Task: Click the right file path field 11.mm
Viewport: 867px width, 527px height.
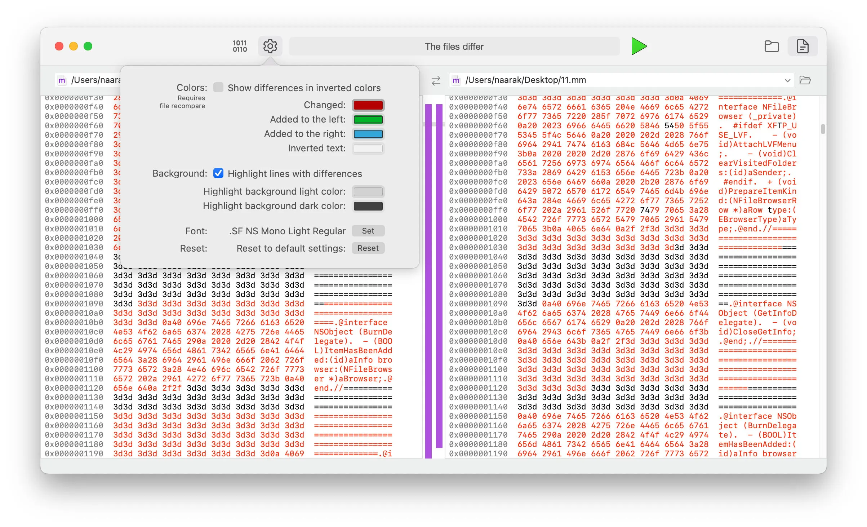Action: point(621,80)
